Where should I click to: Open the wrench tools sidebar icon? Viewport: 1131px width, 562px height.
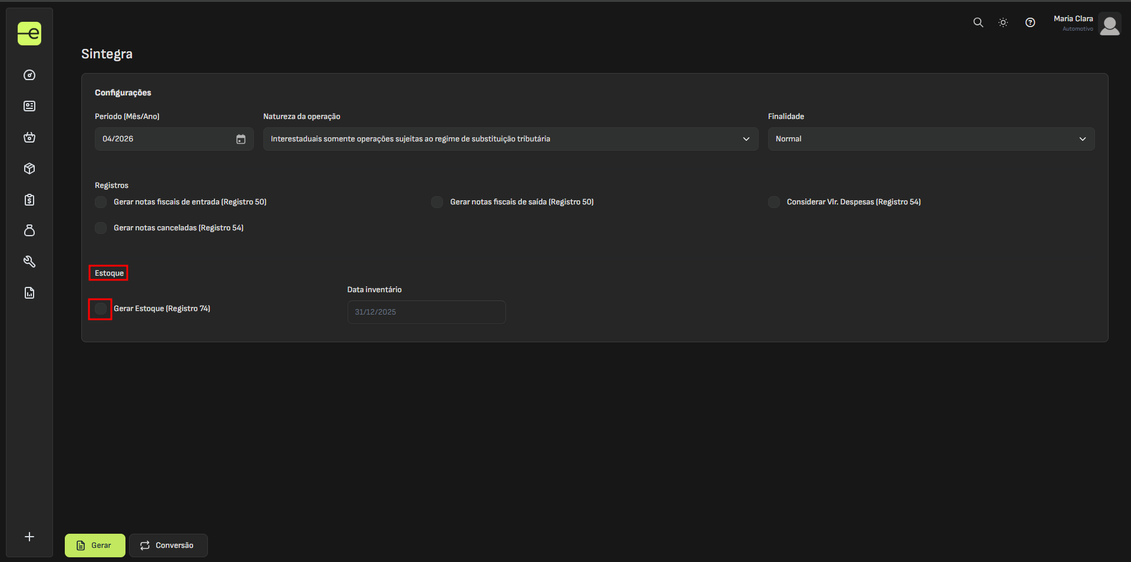(29, 262)
